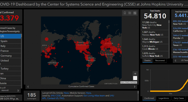Show the map legend list icon
The width and height of the screenshot is (188, 102).
(x=130, y=13)
